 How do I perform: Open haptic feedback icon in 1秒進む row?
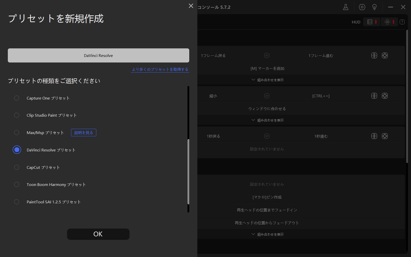(x=374, y=136)
